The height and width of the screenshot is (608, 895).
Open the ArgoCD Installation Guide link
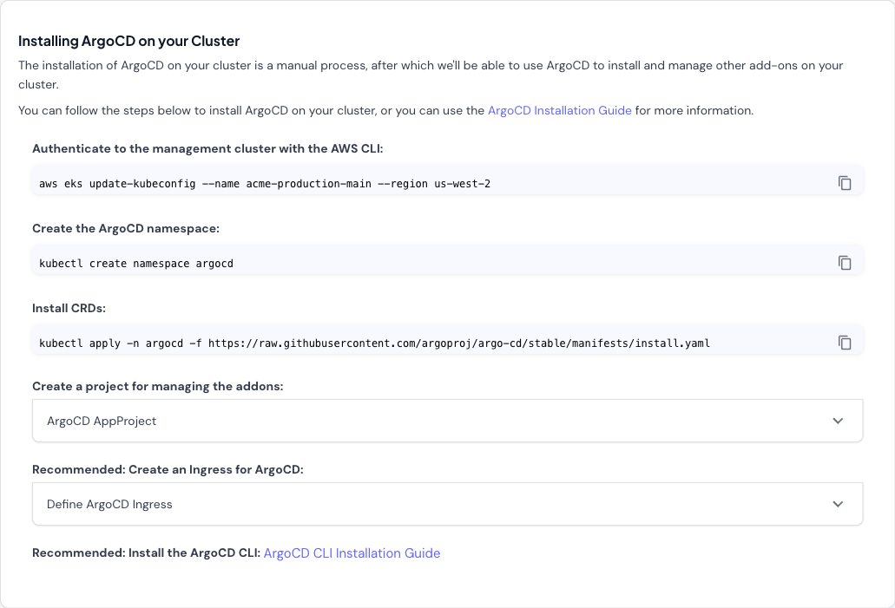point(559,110)
